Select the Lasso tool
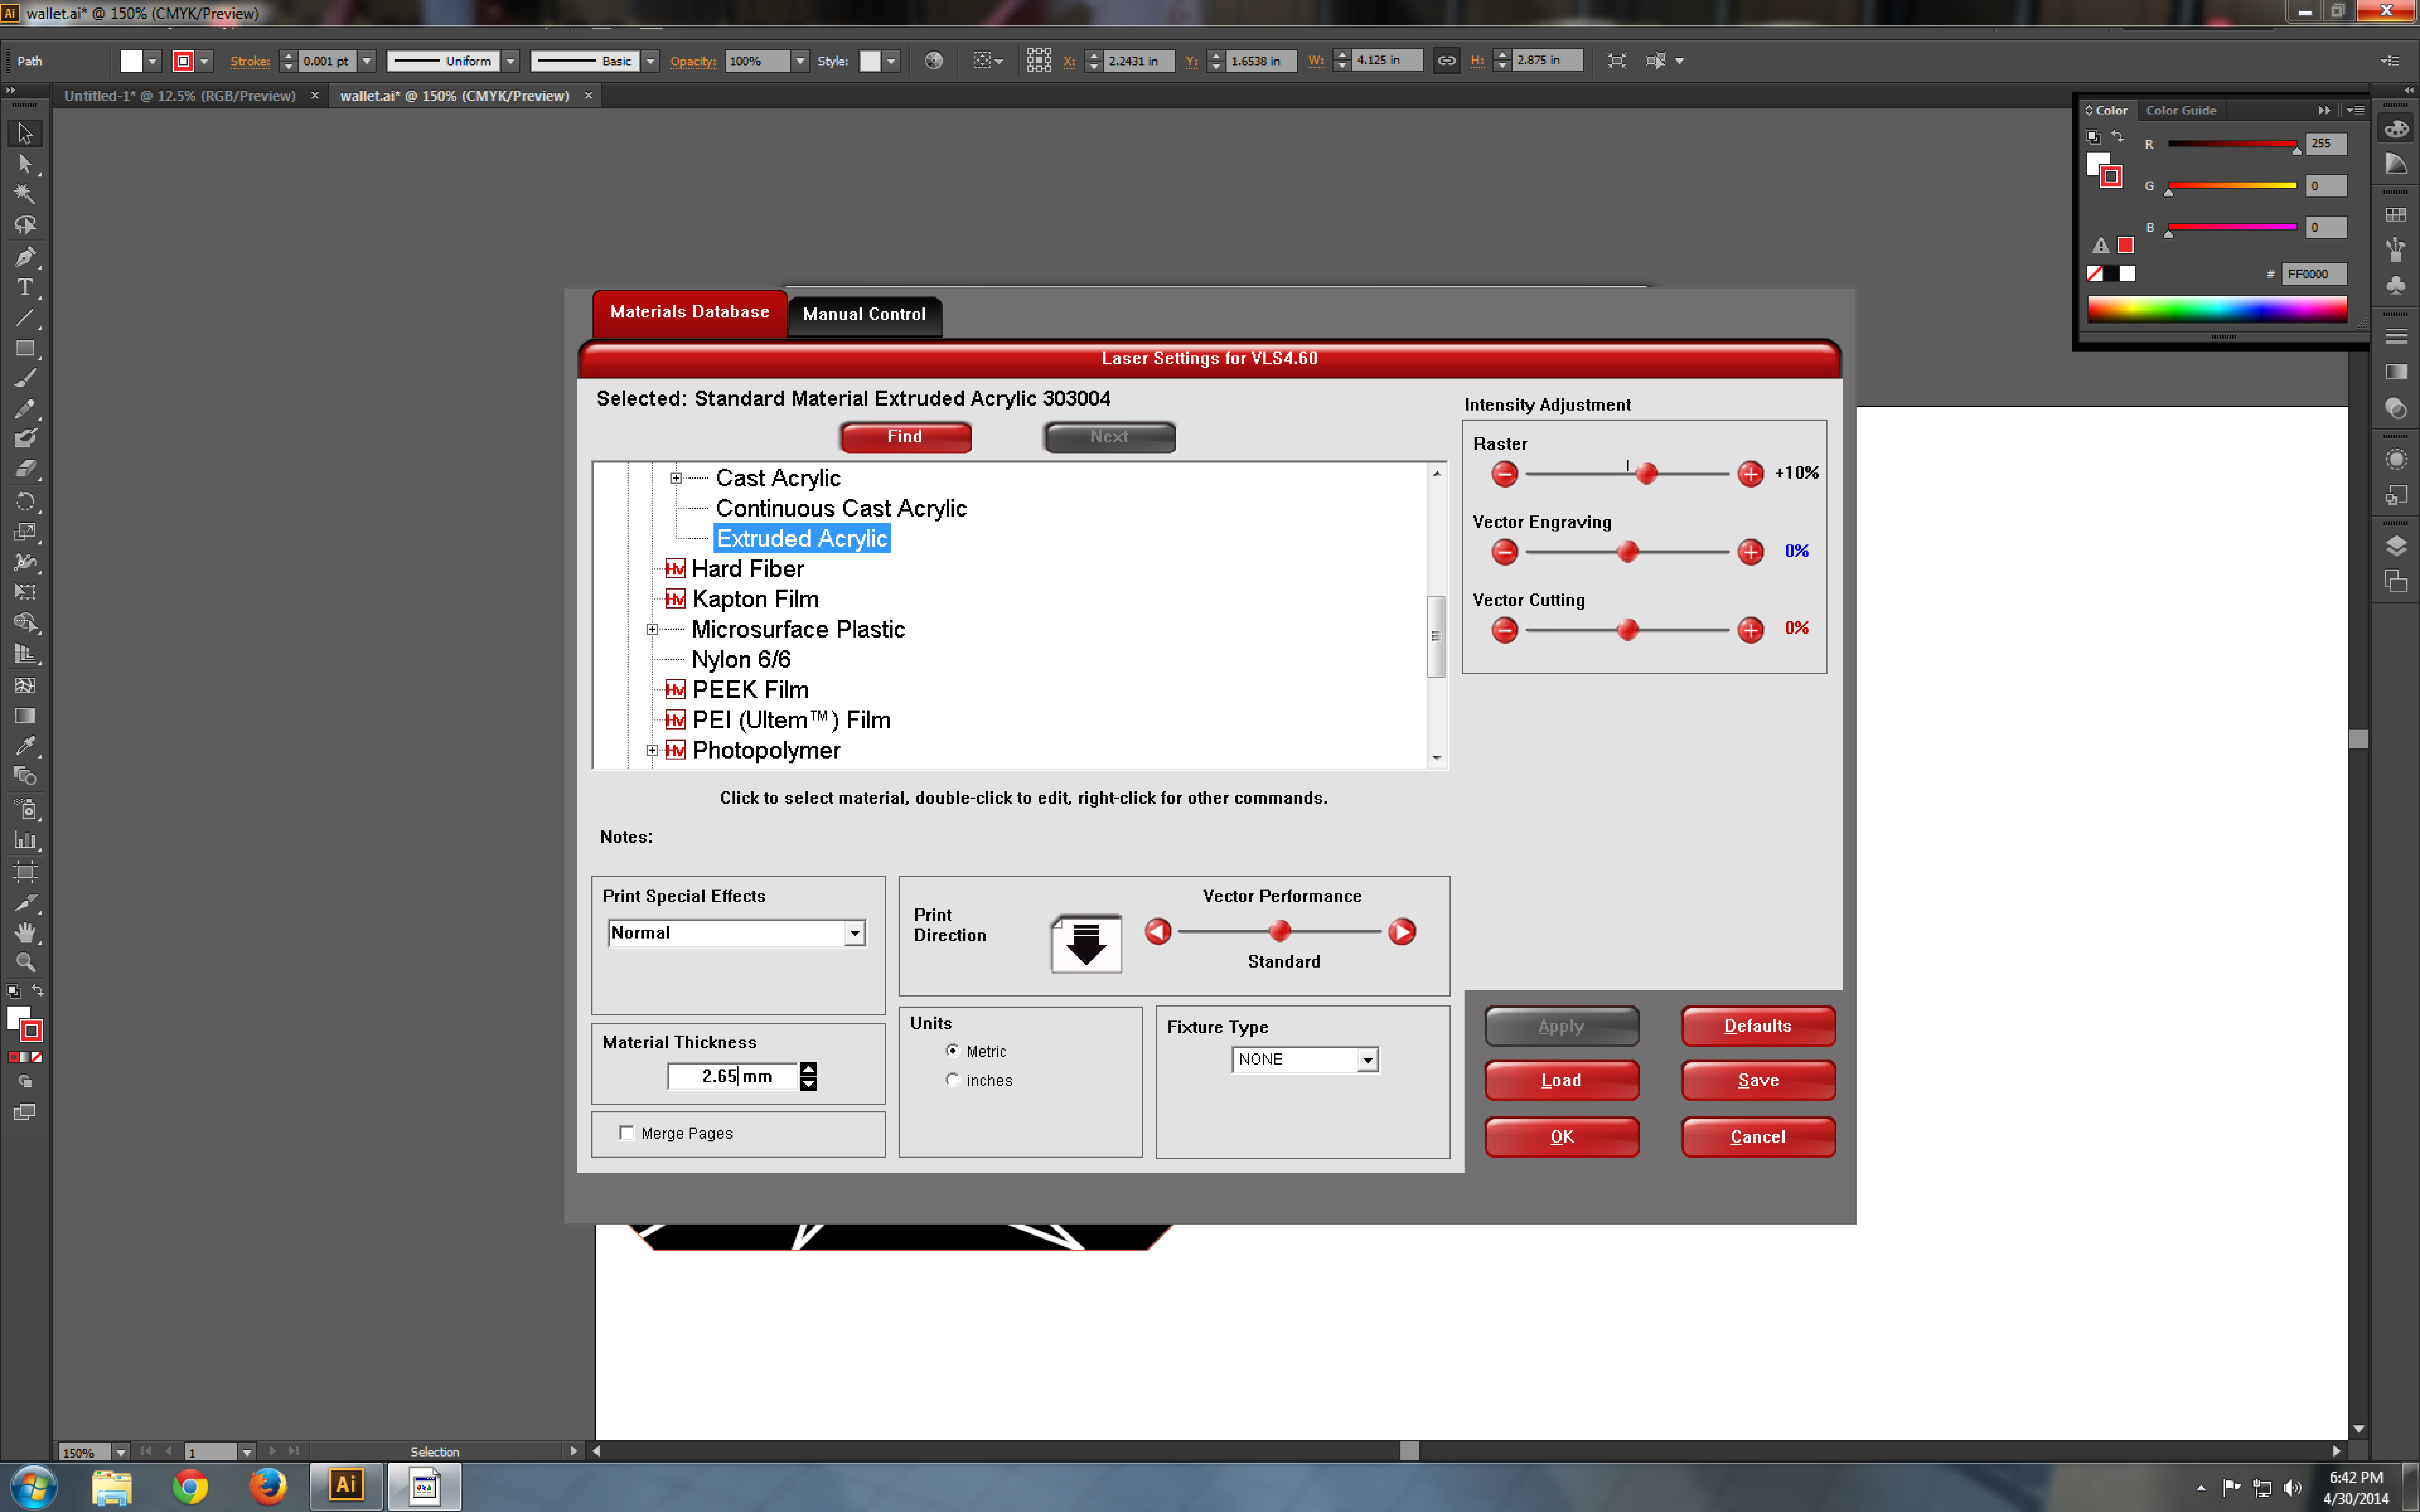 pos(25,225)
